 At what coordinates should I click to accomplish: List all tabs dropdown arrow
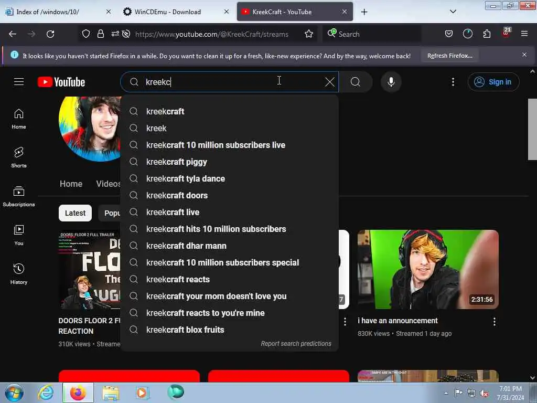click(x=453, y=12)
